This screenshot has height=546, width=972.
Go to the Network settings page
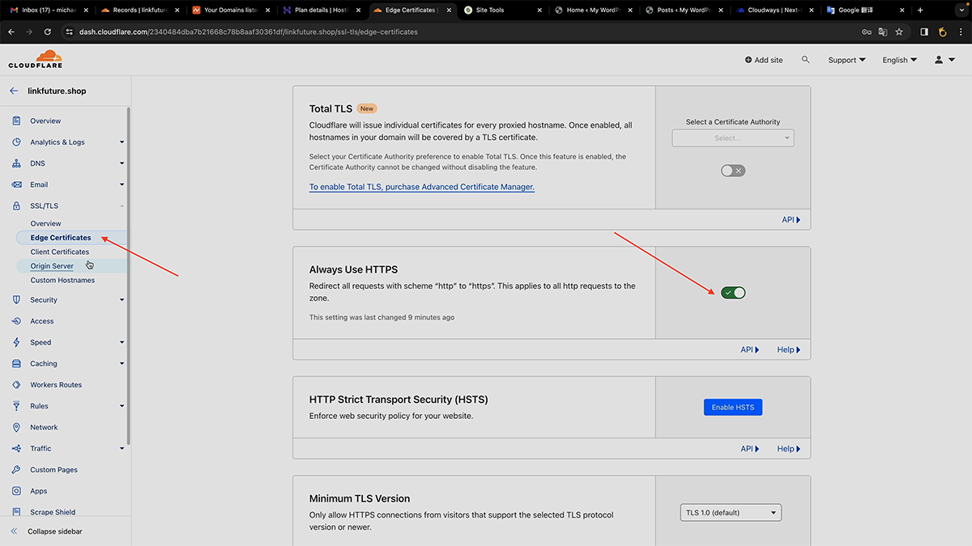click(x=44, y=427)
